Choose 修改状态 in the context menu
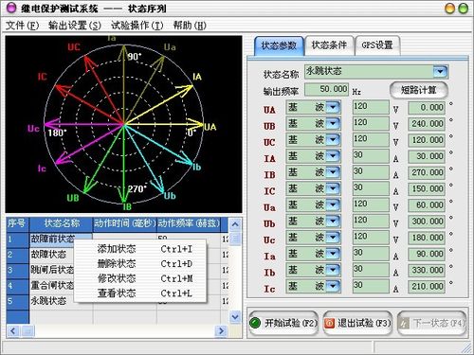The width and height of the screenshot is (474, 355). [x=140, y=278]
